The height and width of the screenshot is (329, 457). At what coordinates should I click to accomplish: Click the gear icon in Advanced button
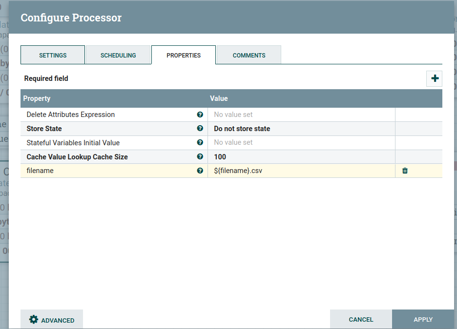pyautogui.click(x=33, y=320)
